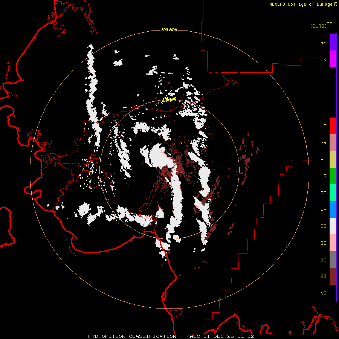Image resolution: width=339 pixels, height=339 pixels.
Task: Click the HA legend label
Action: click(x=324, y=126)
